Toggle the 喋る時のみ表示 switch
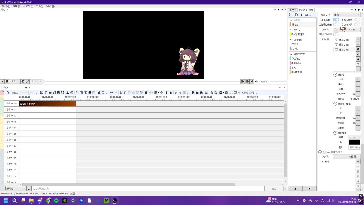Screen dimensions: 364x205 [x=336, y=34]
